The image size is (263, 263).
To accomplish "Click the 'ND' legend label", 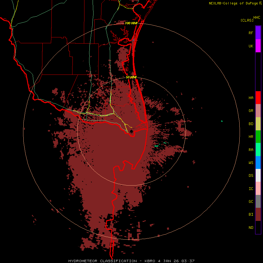I will point(251,228).
